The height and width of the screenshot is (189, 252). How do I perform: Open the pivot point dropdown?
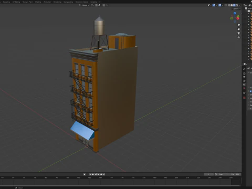pyautogui.click(x=92, y=5)
